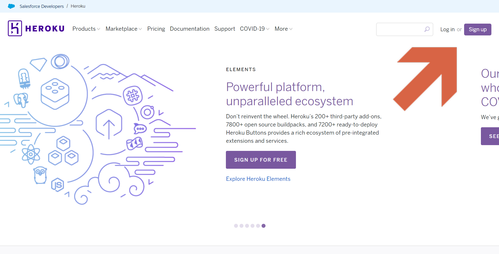Click the Salesforce cloud logo icon
Screen dimensions: 499x254
click(11, 6)
